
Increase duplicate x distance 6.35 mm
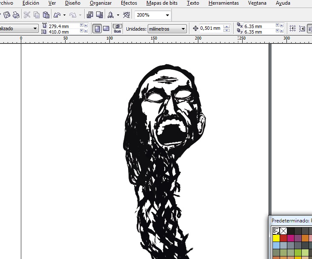[x=281, y=25]
